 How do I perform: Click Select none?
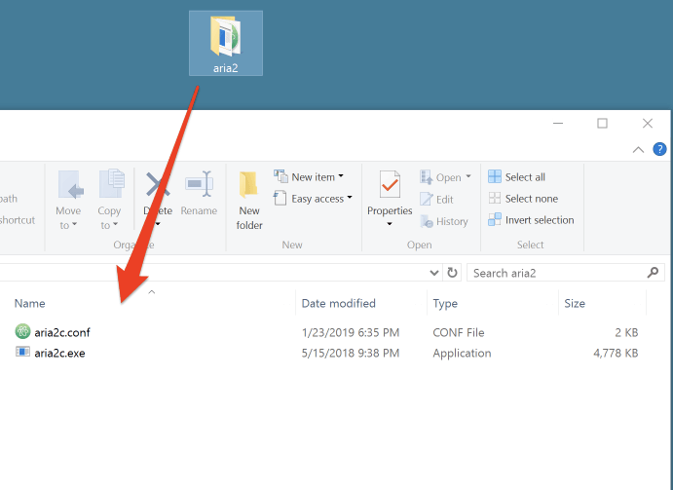(523, 199)
